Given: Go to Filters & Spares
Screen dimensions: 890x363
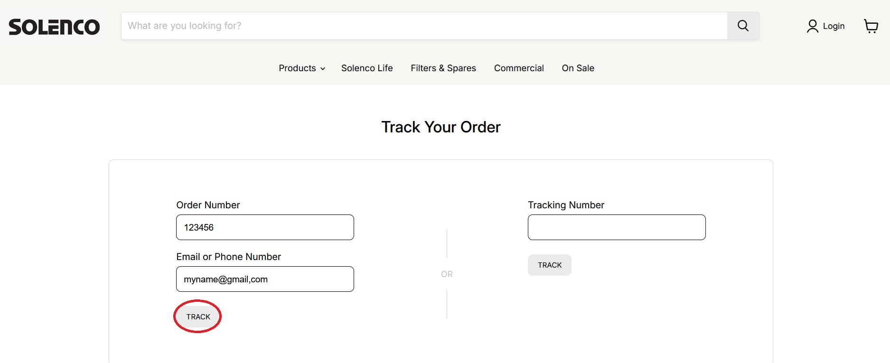Looking at the screenshot, I should point(443,68).
